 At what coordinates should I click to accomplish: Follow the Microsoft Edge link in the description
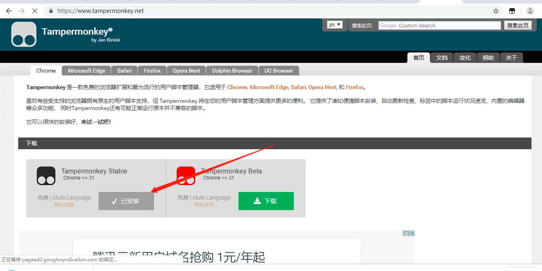(269, 87)
